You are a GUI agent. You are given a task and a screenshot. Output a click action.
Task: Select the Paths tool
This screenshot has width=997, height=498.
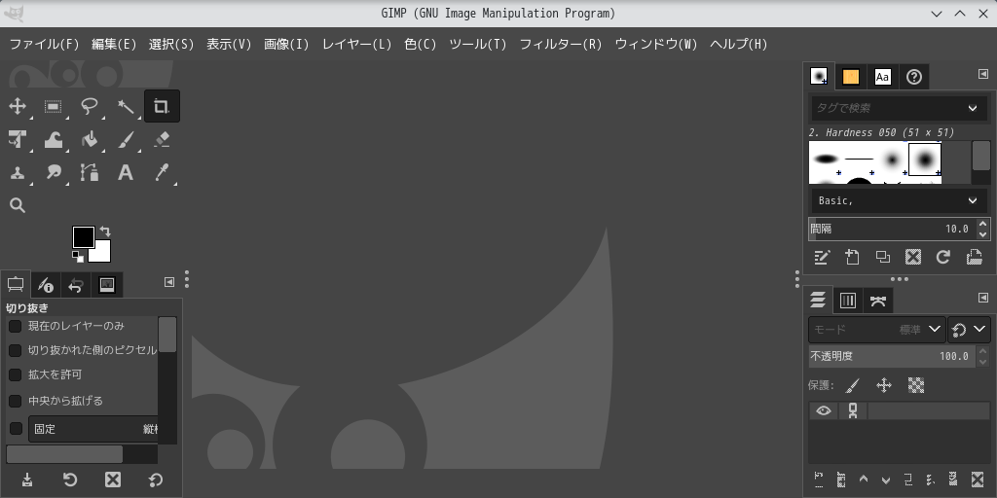pyautogui.click(x=90, y=172)
